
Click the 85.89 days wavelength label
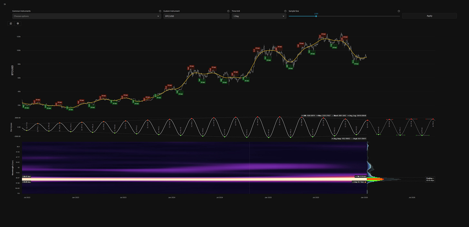[x=27, y=182]
